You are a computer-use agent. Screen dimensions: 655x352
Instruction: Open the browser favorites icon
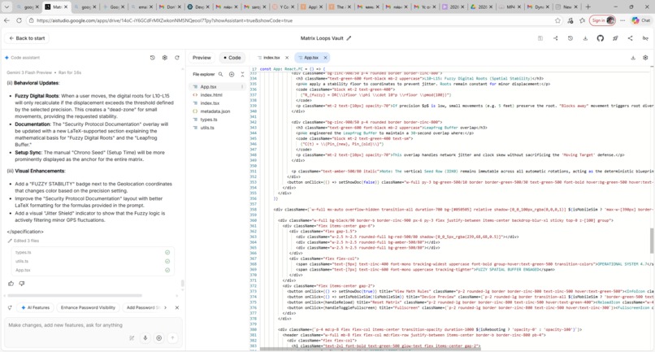pyautogui.click(x=583, y=20)
